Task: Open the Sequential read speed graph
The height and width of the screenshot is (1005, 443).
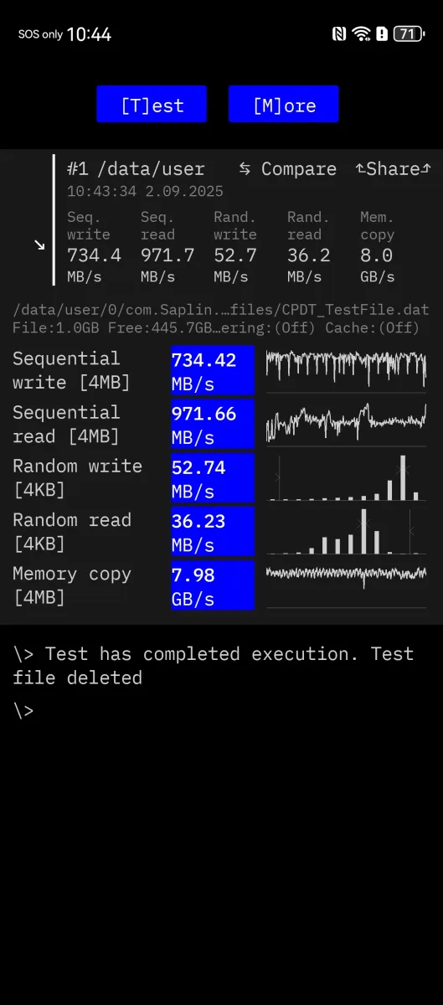Action: 346,423
